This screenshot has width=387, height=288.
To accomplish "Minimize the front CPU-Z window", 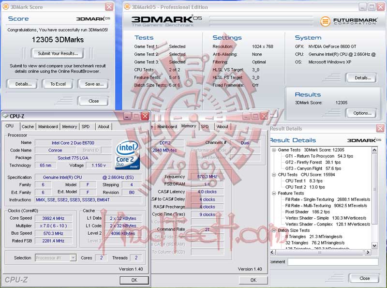I will (127, 116).
